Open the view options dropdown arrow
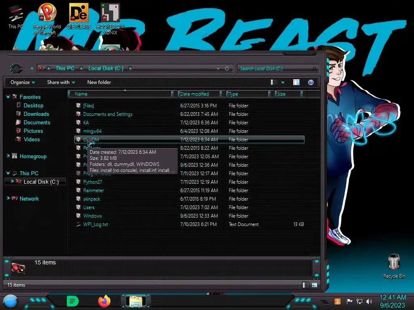Screen dimensions: 414x310 pos(283,82)
